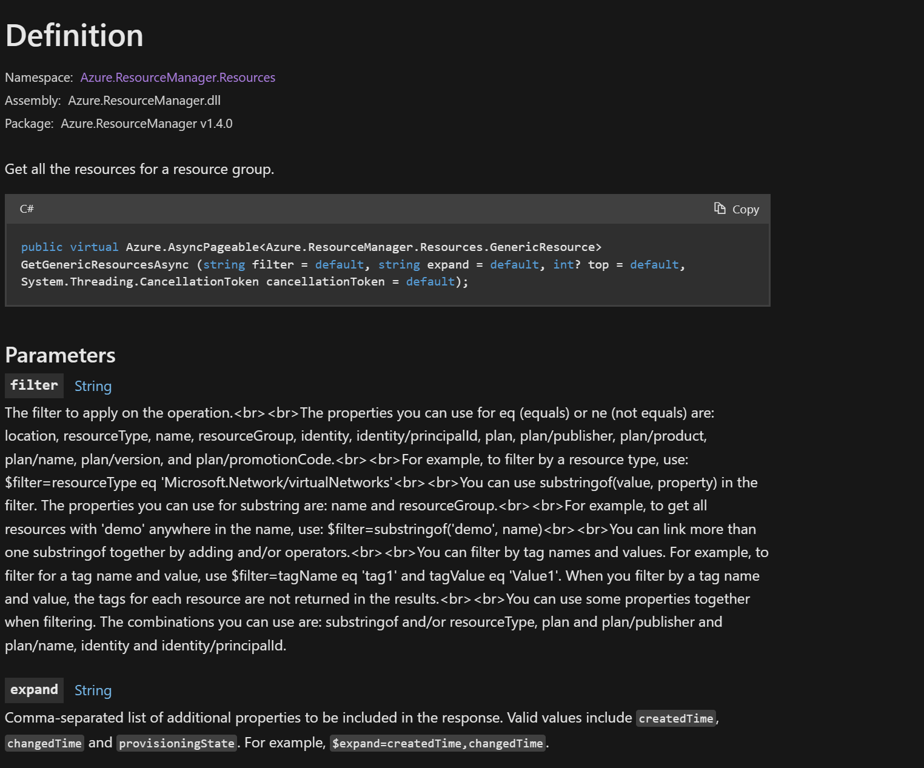This screenshot has height=768, width=924.
Task: Click the $expand=createdTime,changedTime code example
Action: (437, 743)
